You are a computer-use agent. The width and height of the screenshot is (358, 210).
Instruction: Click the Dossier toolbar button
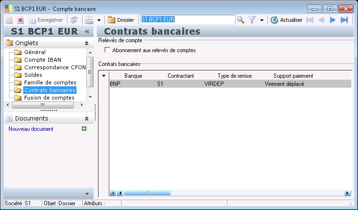tap(121, 20)
